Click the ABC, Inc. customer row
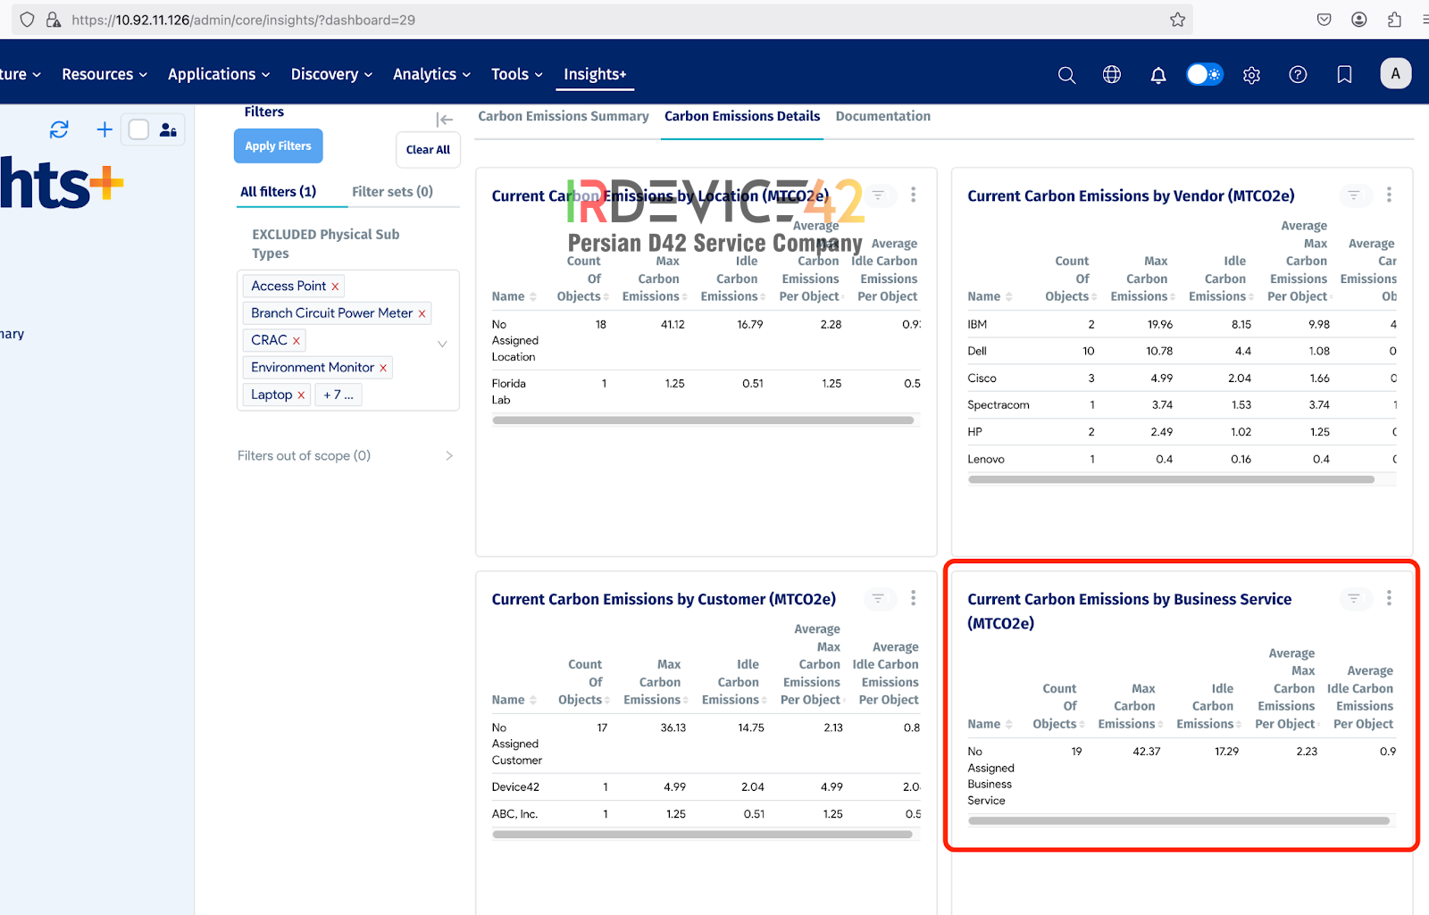1429x915 pixels. point(706,814)
